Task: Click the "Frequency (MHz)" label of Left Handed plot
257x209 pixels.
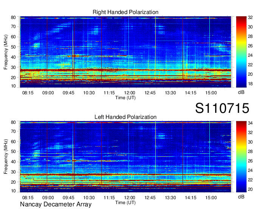Action: coord(6,157)
